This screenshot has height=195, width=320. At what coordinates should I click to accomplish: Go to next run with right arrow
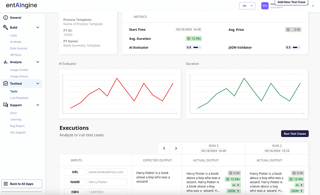176,148
